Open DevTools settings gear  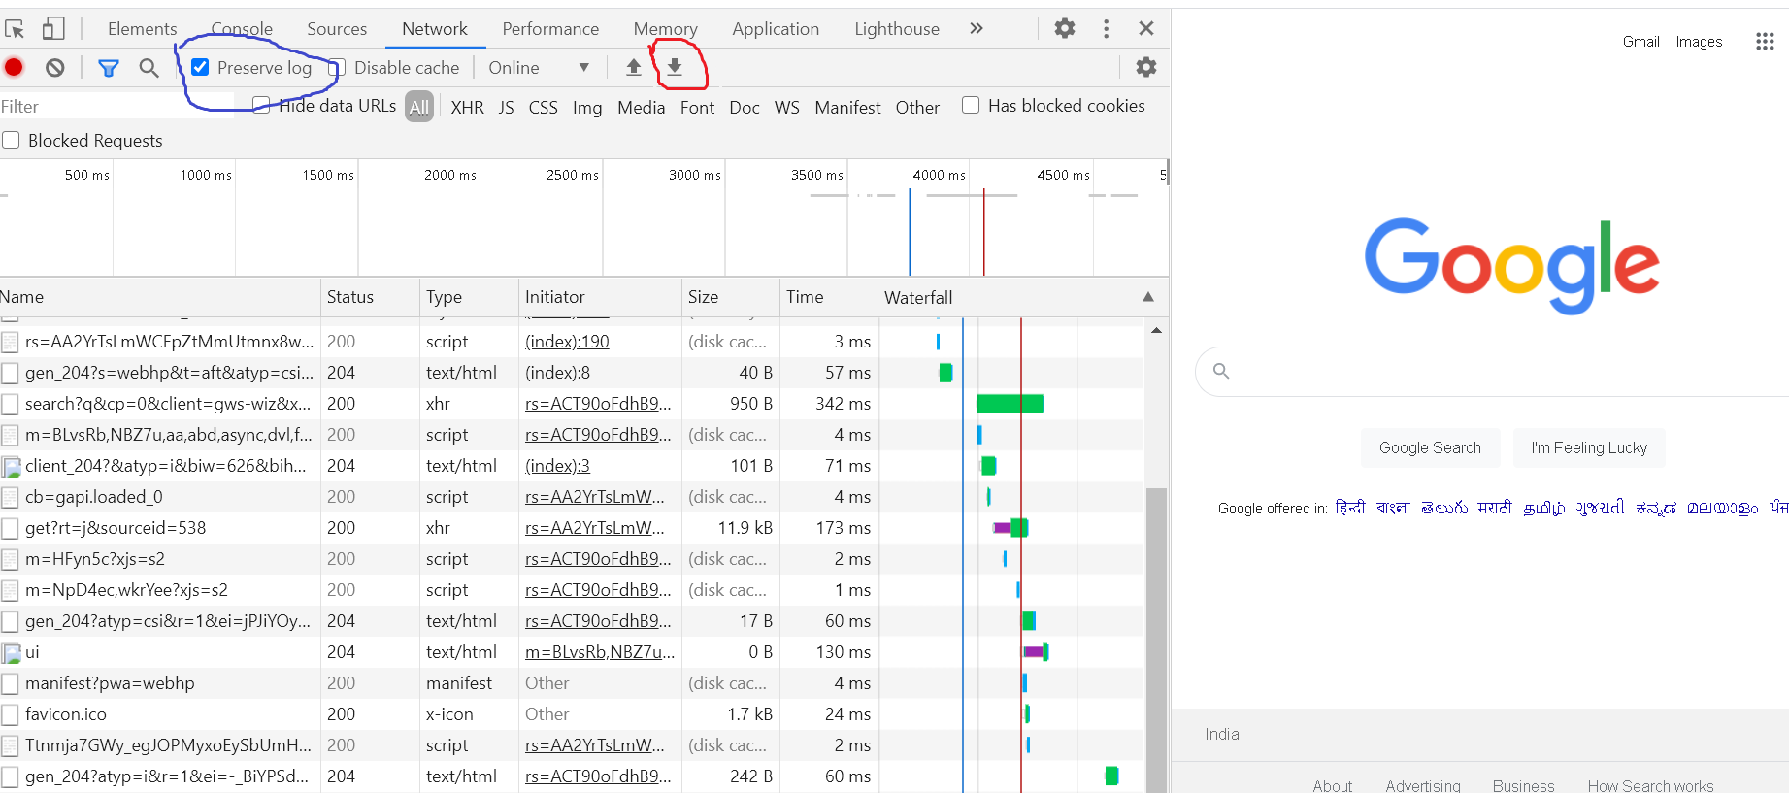[1065, 28]
